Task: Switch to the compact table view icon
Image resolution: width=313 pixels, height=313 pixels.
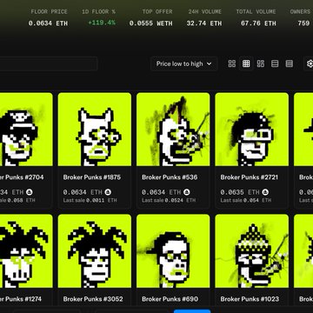Action: [290, 63]
